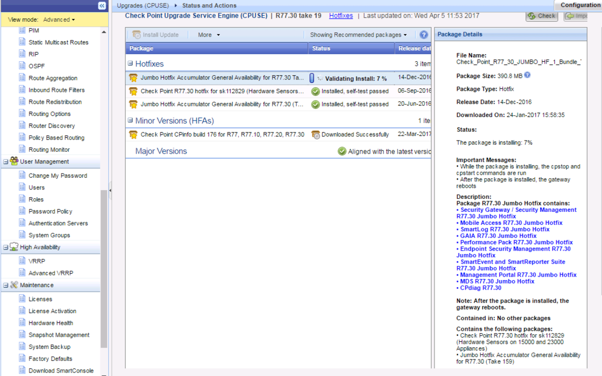This screenshot has width=602, height=376.
Task: Click the page icon next to Password Policy
Action: (22, 211)
